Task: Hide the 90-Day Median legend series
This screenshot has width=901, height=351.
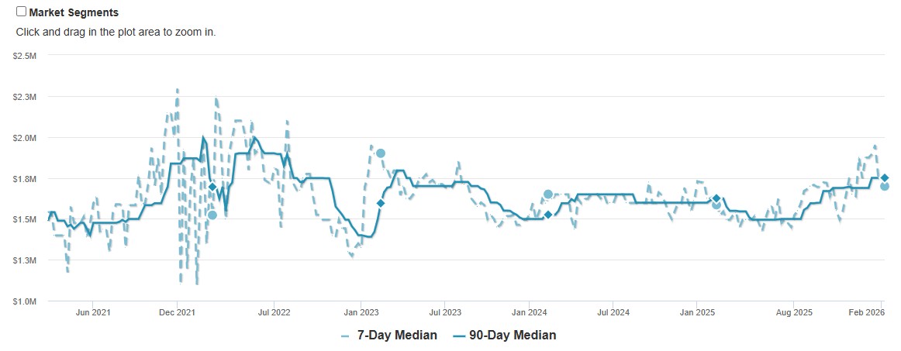Action: [513, 336]
